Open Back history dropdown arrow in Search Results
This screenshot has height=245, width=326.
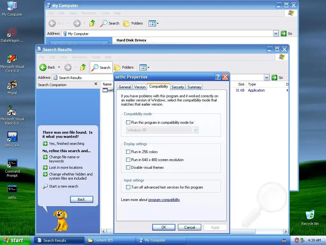tap(59, 67)
